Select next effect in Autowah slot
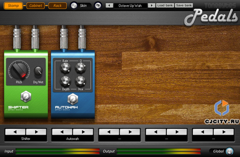This screenshot has width=240, height=157. click(83, 132)
